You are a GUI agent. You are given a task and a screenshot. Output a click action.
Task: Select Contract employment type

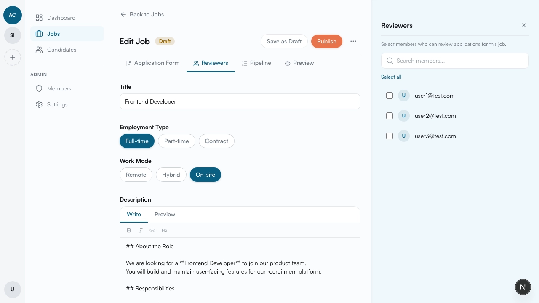click(x=216, y=141)
